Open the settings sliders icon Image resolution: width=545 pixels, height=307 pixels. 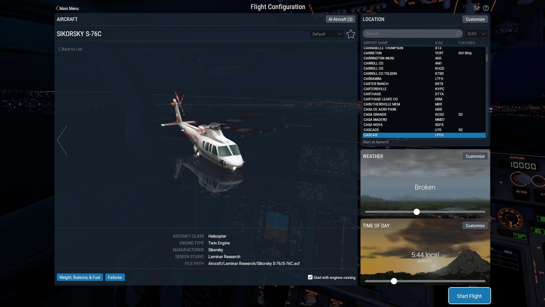click(477, 8)
